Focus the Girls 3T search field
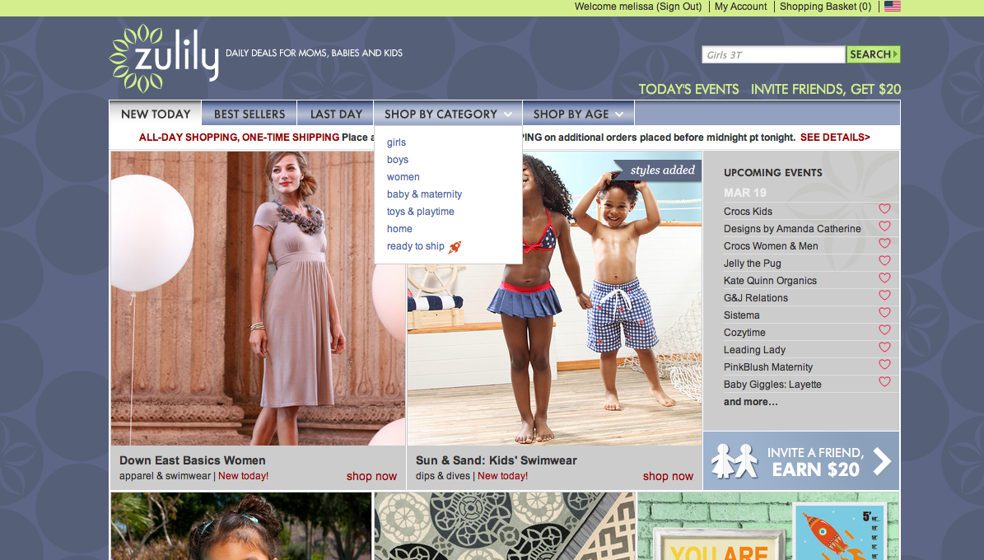The width and height of the screenshot is (984, 560). (773, 54)
